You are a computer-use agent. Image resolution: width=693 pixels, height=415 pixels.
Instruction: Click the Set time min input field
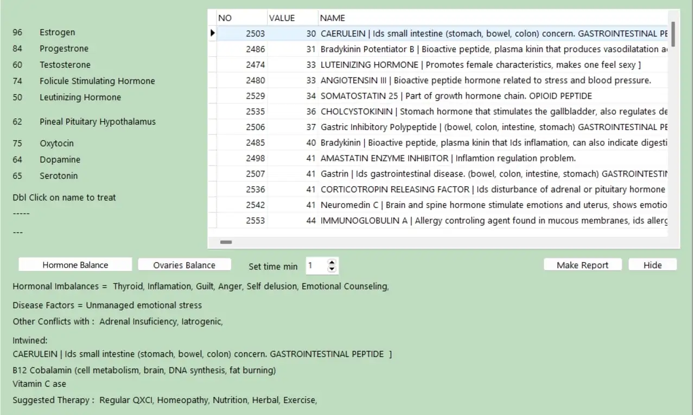tap(316, 265)
